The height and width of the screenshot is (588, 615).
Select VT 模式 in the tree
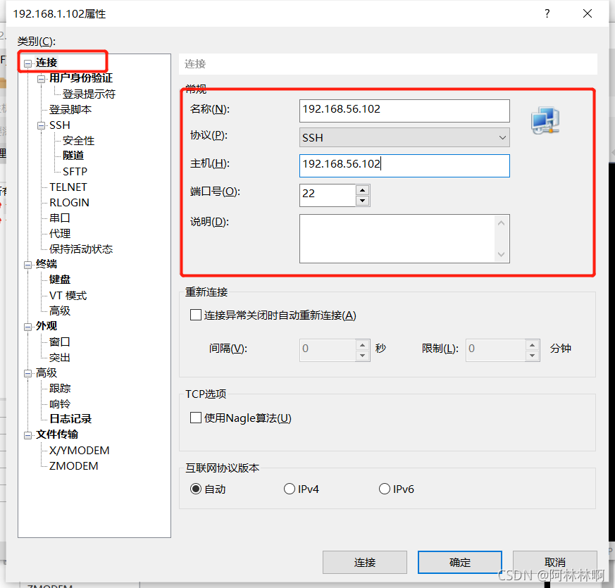coord(68,295)
